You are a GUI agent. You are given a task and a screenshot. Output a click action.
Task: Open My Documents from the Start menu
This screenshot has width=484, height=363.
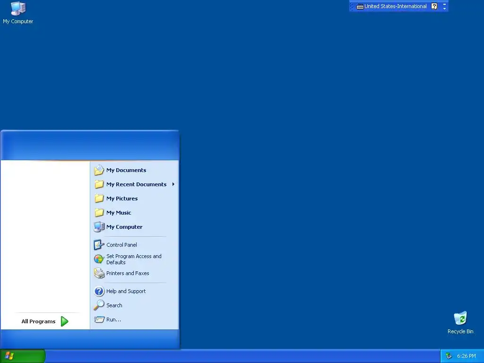(x=135, y=170)
